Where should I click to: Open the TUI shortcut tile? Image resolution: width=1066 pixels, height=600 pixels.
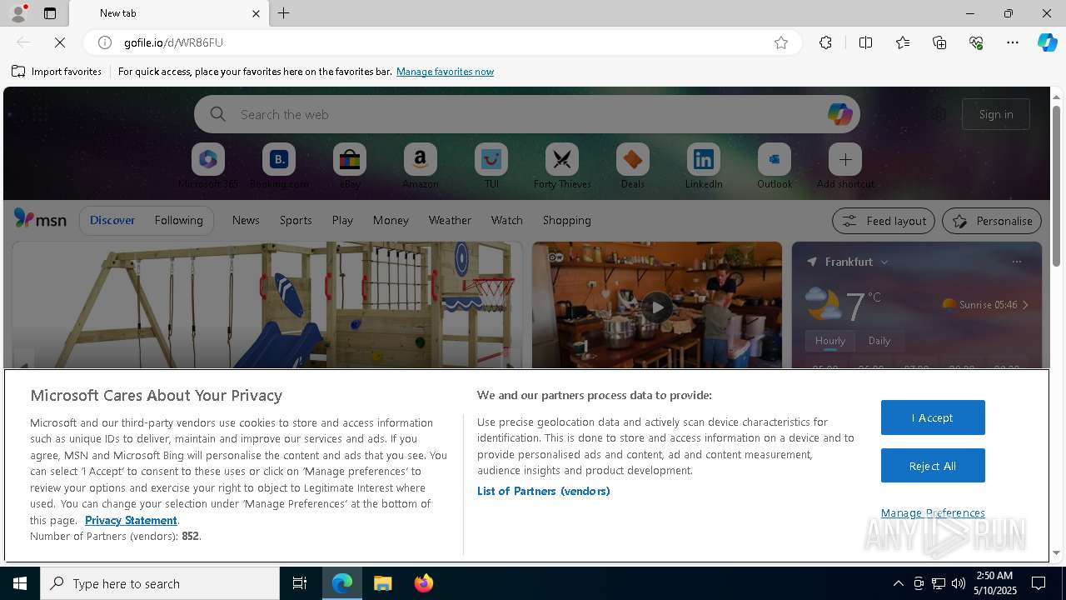(491, 166)
